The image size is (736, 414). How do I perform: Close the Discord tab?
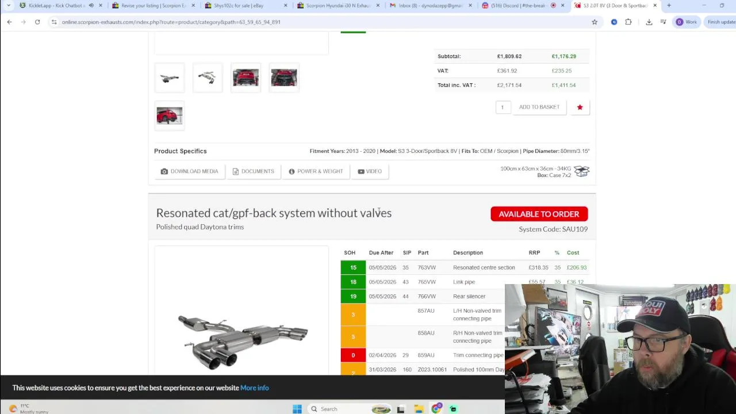[x=562, y=6]
